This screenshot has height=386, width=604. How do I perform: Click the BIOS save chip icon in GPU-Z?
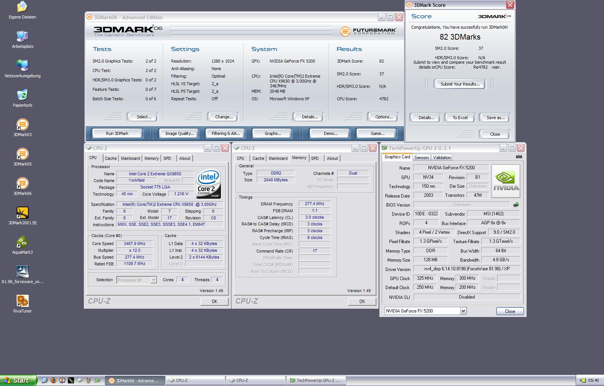tap(516, 204)
